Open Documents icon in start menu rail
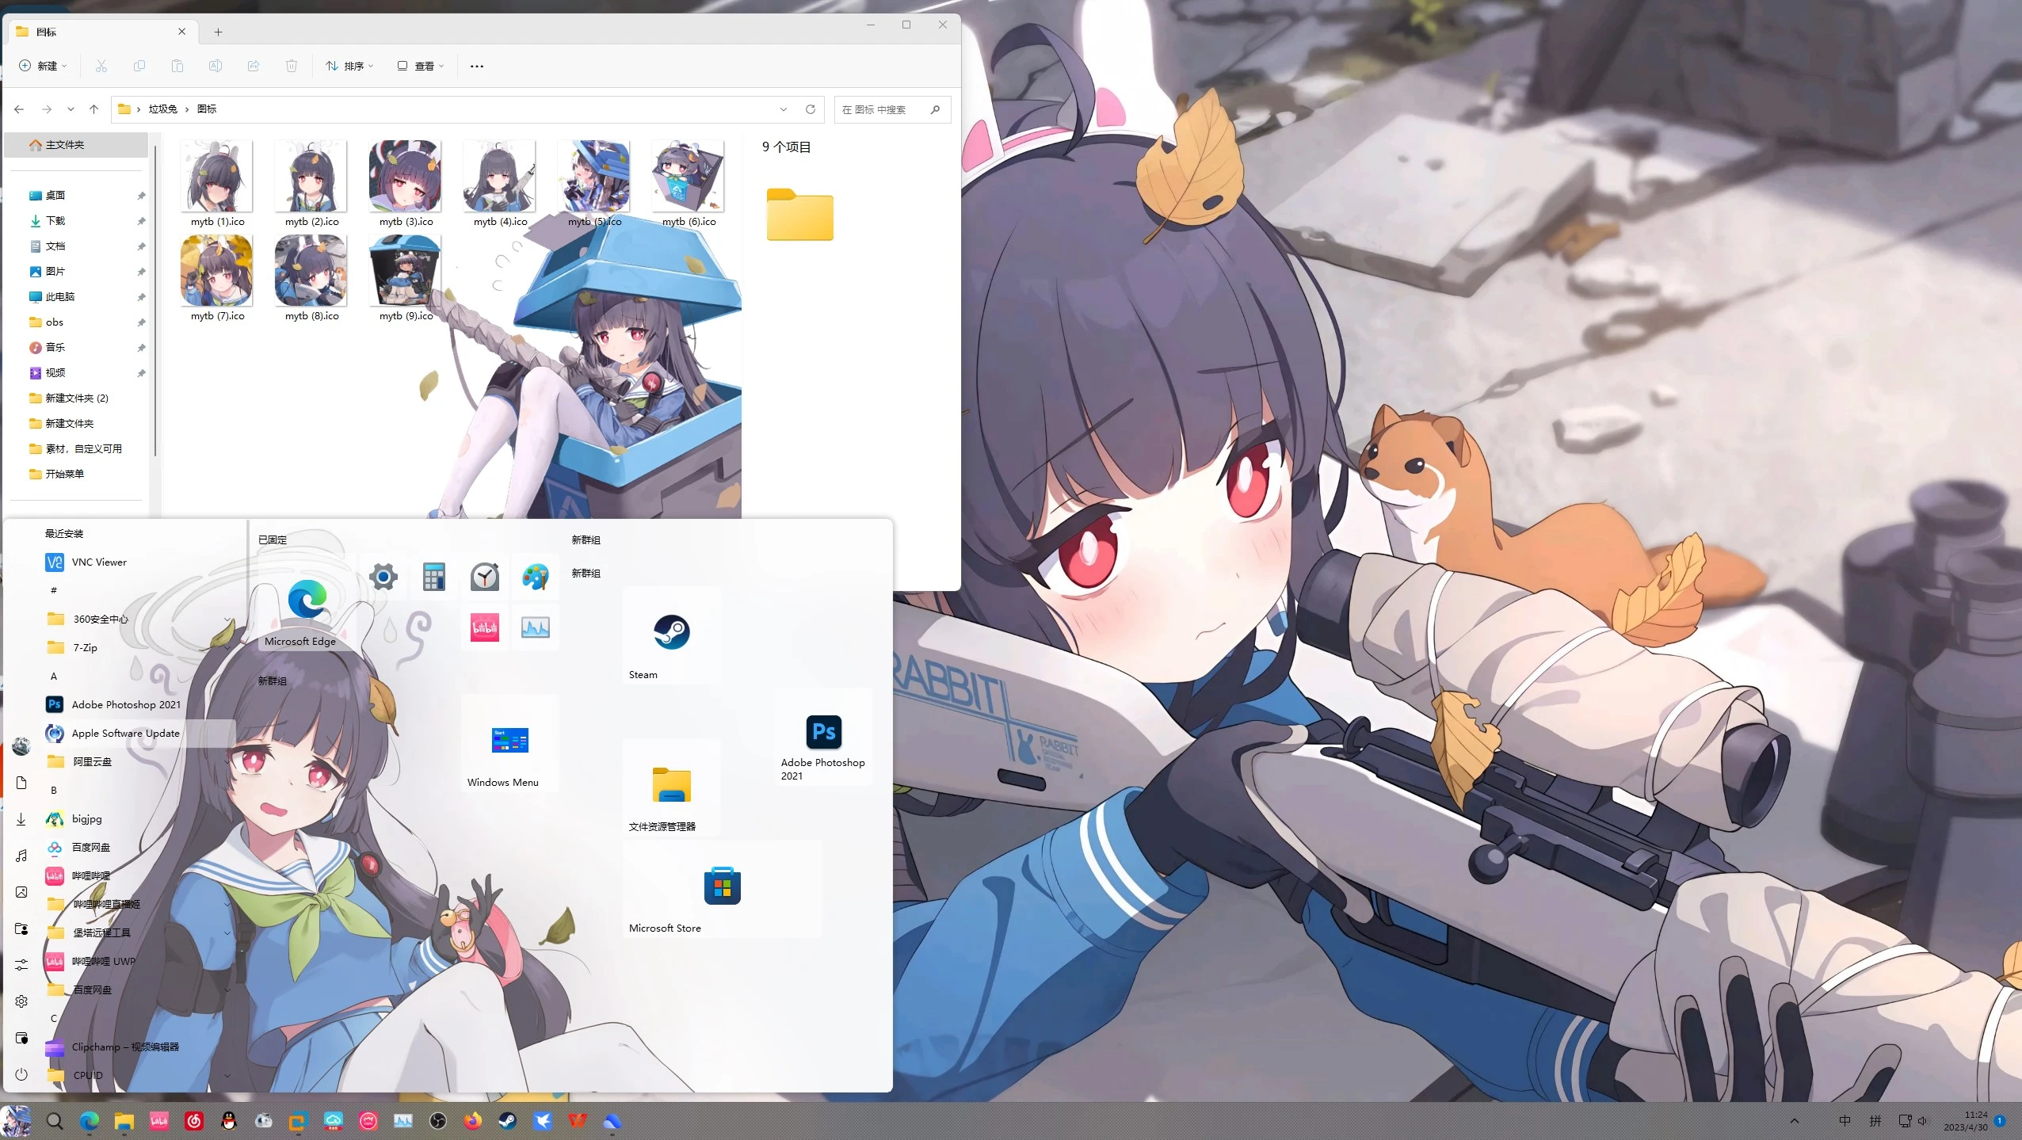The width and height of the screenshot is (2022, 1140). (x=21, y=783)
